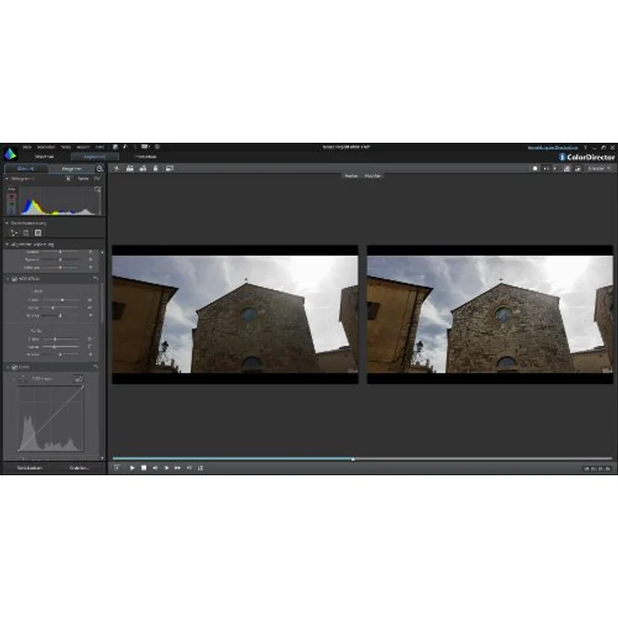Click the top-right end point of the tone curve
This screenshot has height=618, width=618.
(83, 386)
